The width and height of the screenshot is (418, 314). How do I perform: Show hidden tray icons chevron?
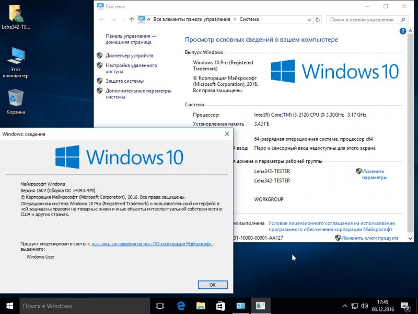coord(345,306)
